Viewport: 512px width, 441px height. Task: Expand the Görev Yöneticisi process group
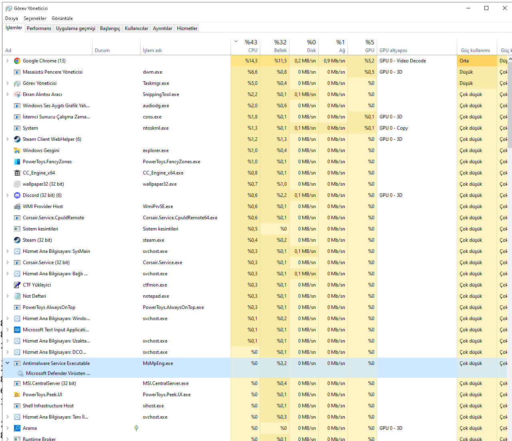click(x=7, y=83)
